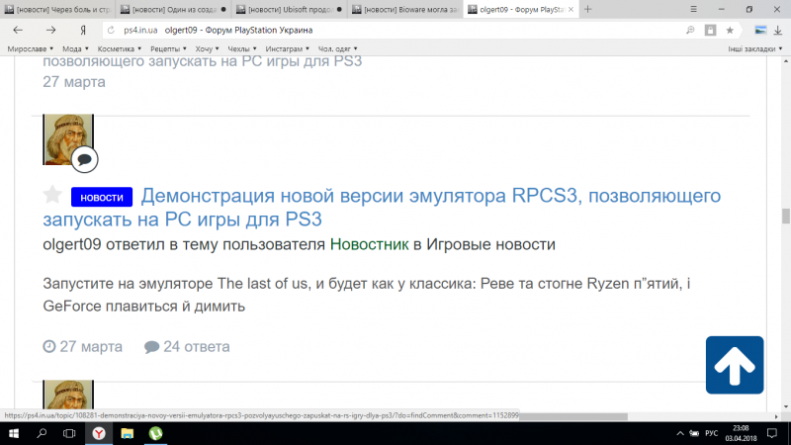Switch to the 'Через боль и стр' tab
The width and height of the screenshot is (791, 445).
pyautogui.click(x=57, y=9)
